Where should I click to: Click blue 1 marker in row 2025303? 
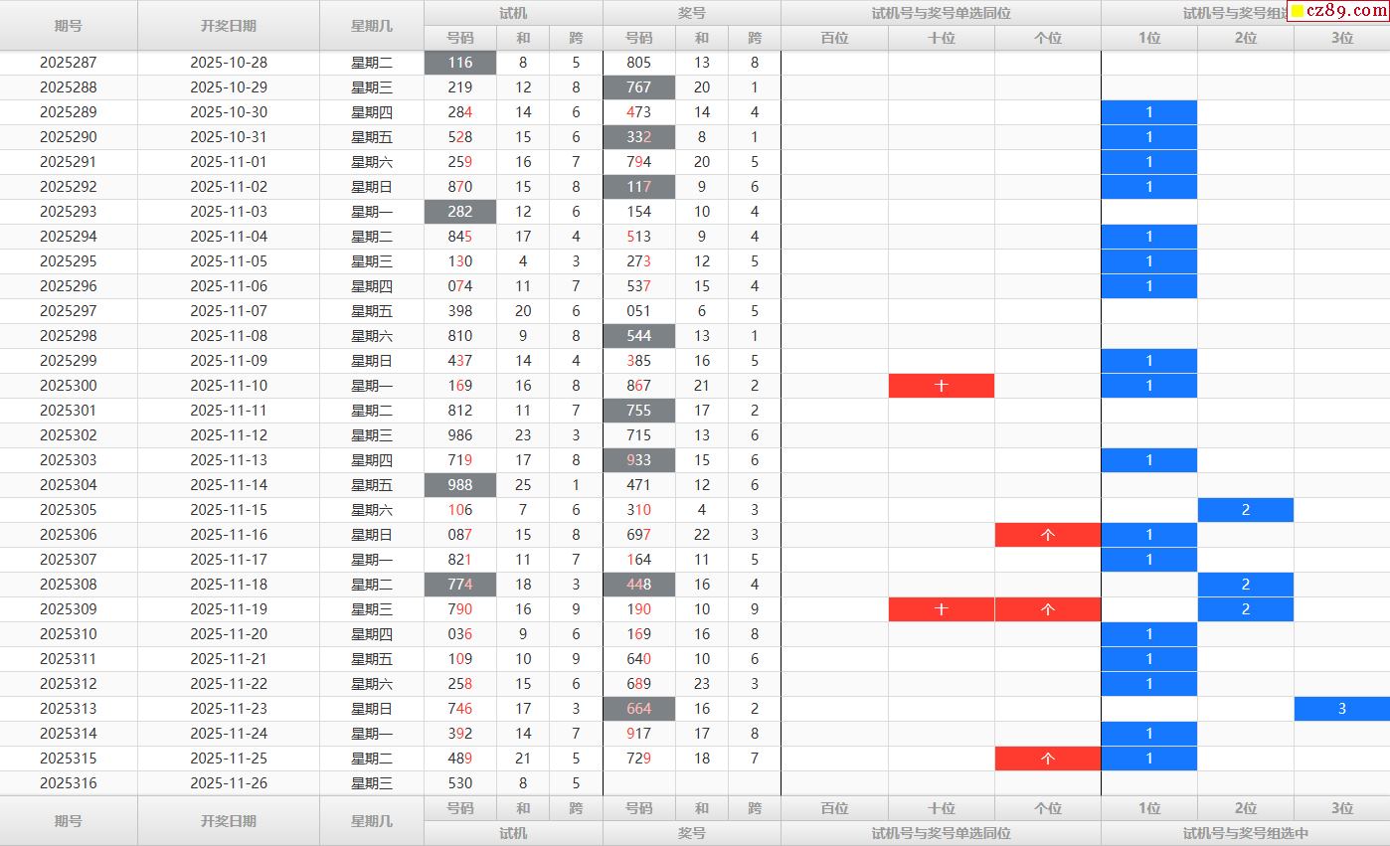point(1148,460)
